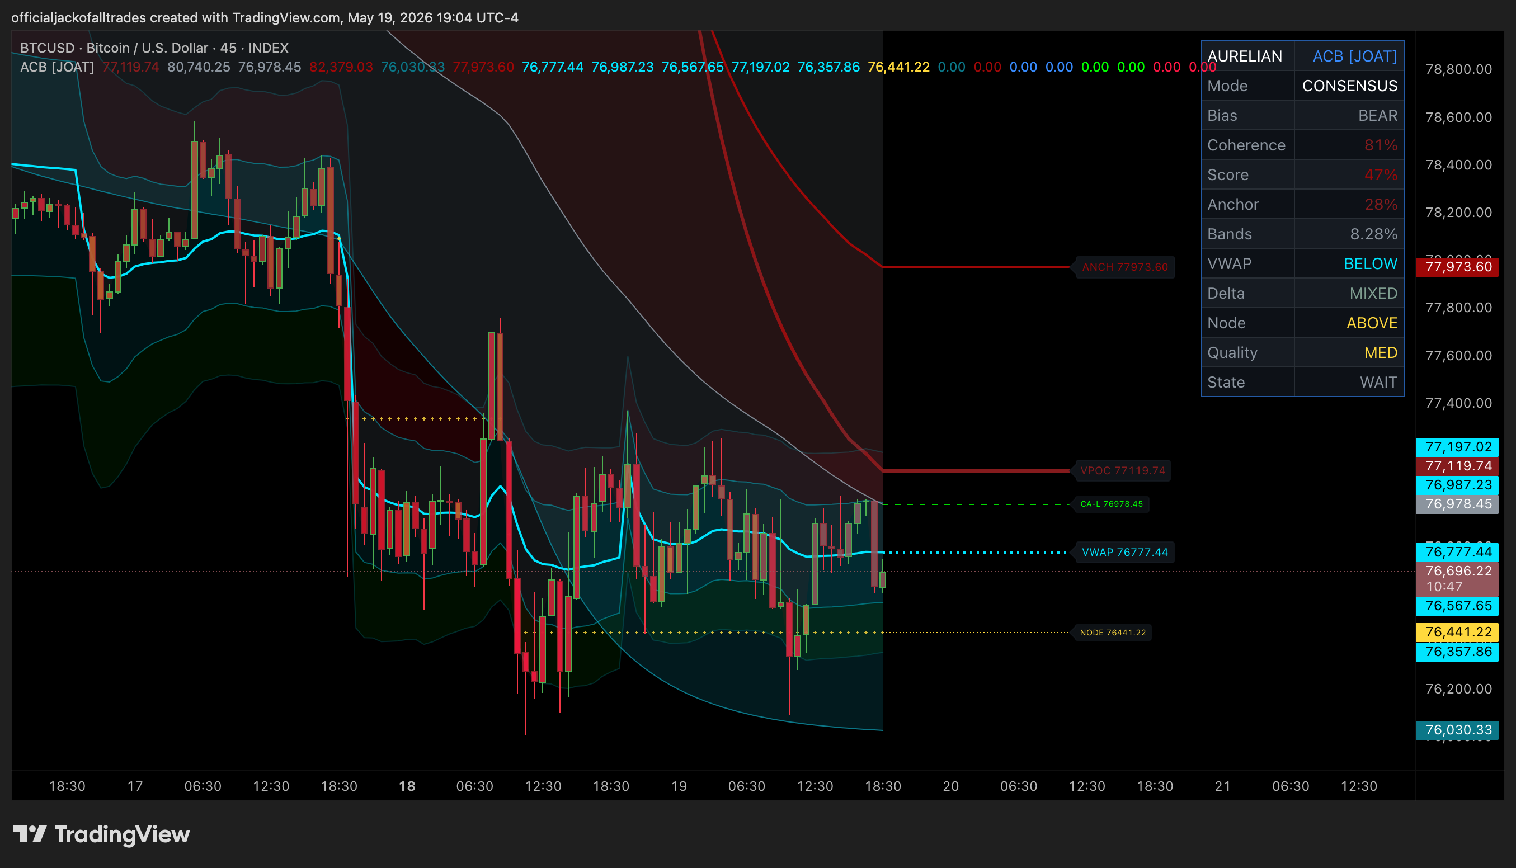The width and height of the screenshot is (1516, 868).
Task: Click the VWAP BELOW status cell
Action: pyautogui.click(x=1350, y=263)
